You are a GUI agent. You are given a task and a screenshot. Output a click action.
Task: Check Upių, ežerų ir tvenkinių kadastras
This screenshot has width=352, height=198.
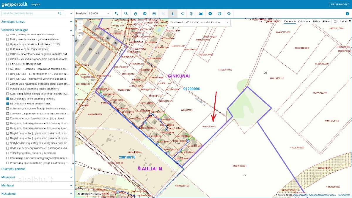[x=8, y=44]
